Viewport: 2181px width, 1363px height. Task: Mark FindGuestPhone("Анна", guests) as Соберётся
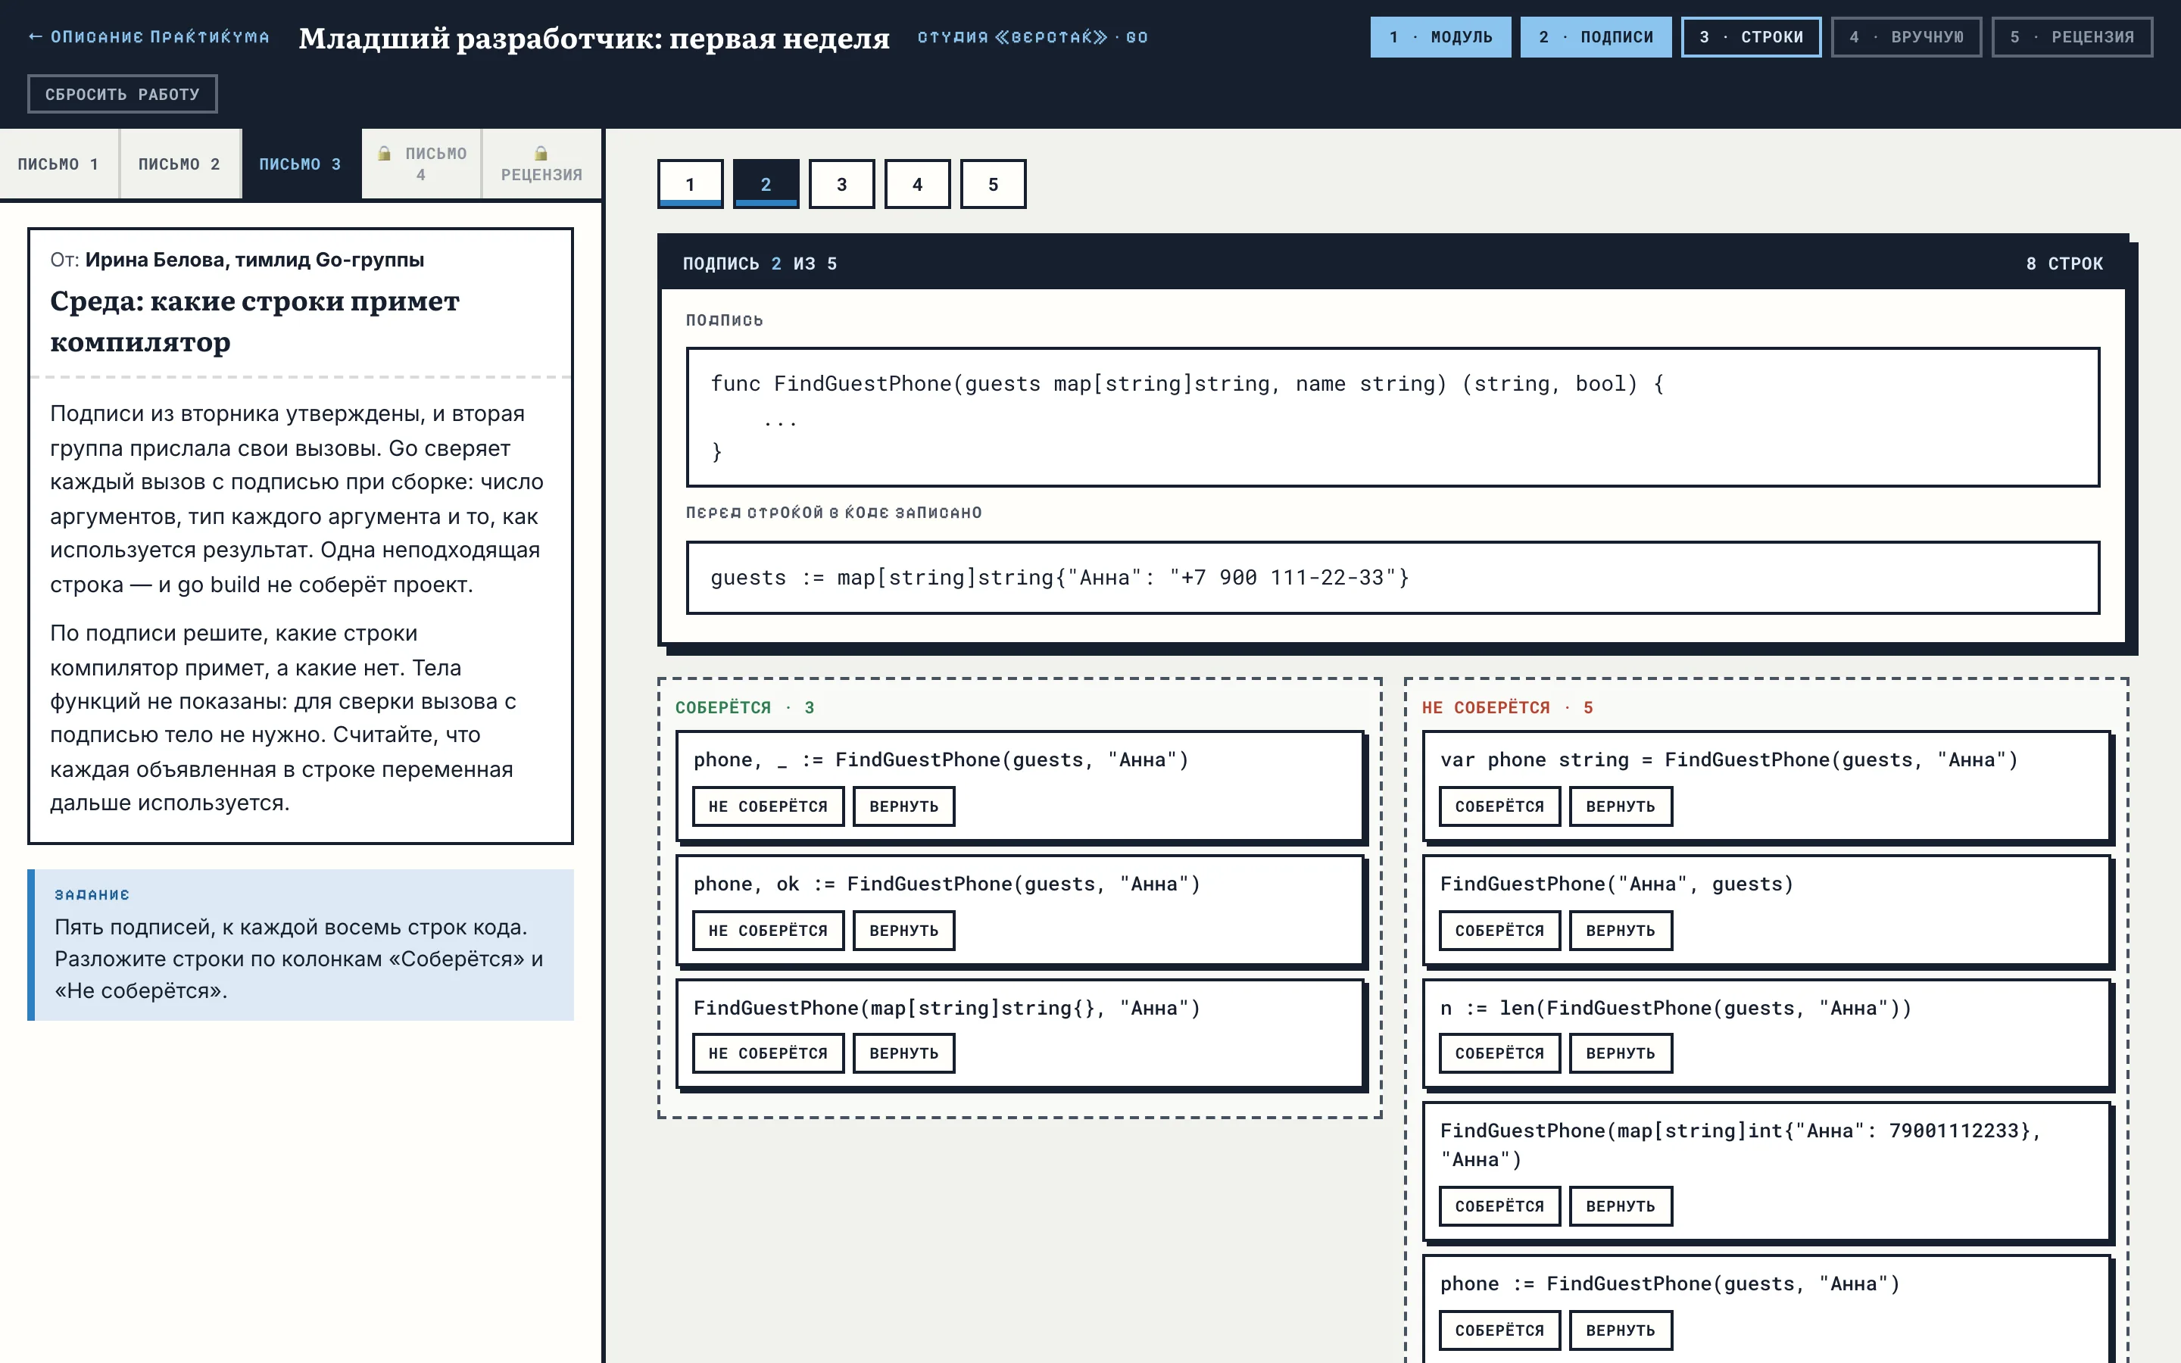coord(1499,931)
